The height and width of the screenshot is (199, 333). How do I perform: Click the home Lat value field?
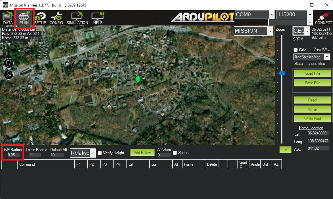pos(318,133)
